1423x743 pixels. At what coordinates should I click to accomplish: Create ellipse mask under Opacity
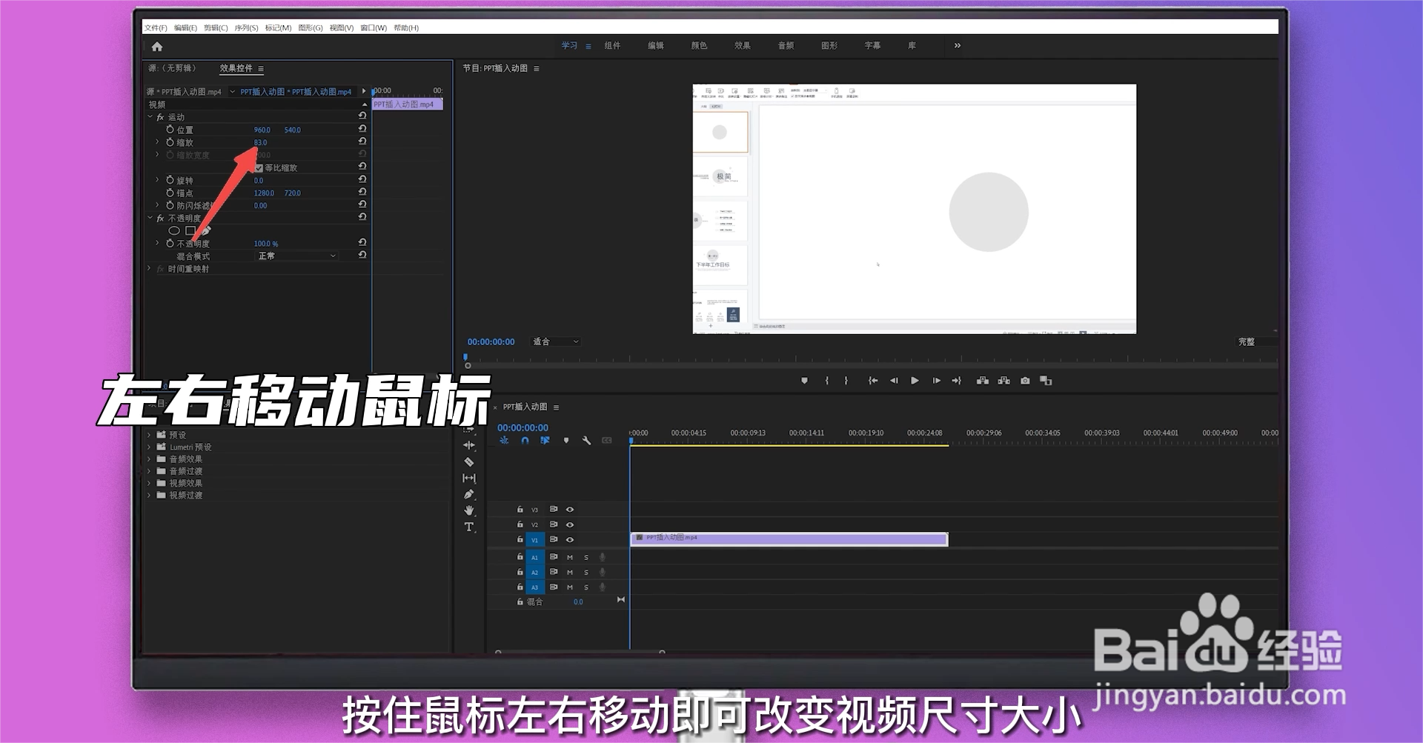(x=174, y=230)
